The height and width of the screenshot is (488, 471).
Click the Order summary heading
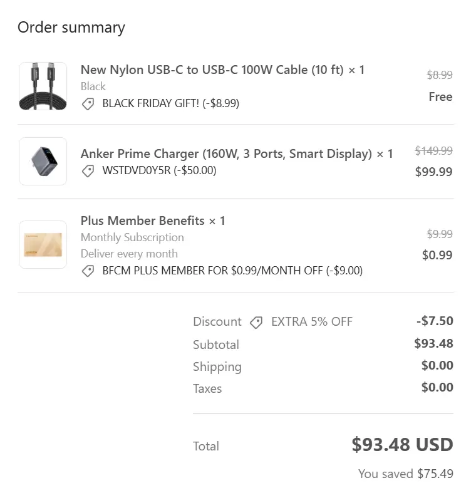coord(71,28)
